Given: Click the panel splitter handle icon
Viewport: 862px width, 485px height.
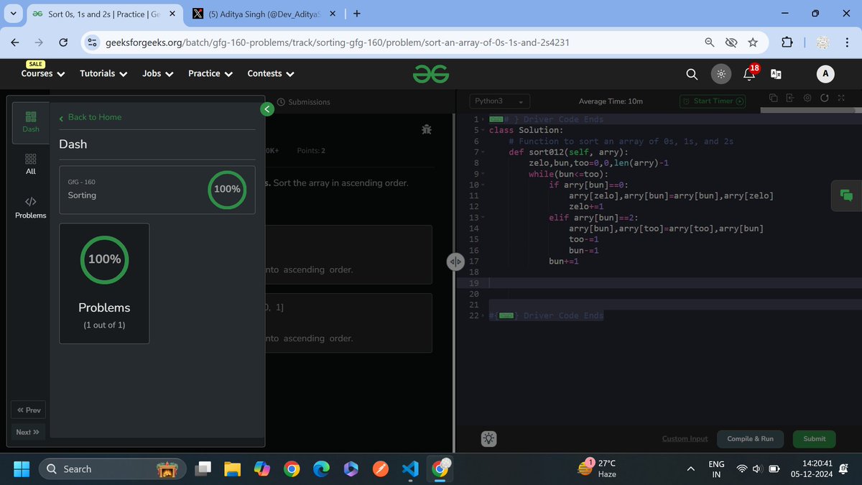Looking at the screenshot, I should pyautogui.click(x=455, y=262).
